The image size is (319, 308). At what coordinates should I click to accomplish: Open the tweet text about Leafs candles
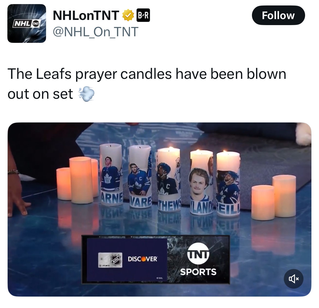(147, 84)
